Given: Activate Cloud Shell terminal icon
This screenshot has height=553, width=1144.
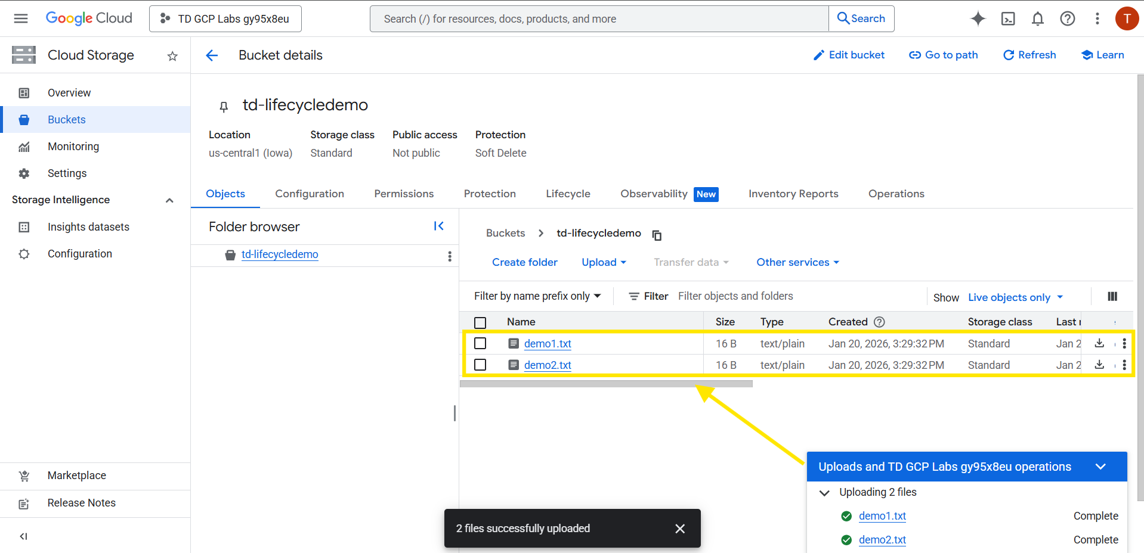Looking at the screenshot, I should coord(1007,19).
